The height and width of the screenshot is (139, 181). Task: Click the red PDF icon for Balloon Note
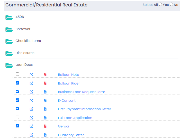point(45,75)
